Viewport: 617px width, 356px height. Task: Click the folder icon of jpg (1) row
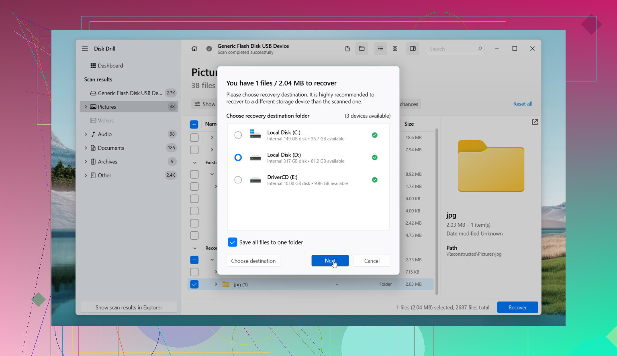(x=226, y=284)
